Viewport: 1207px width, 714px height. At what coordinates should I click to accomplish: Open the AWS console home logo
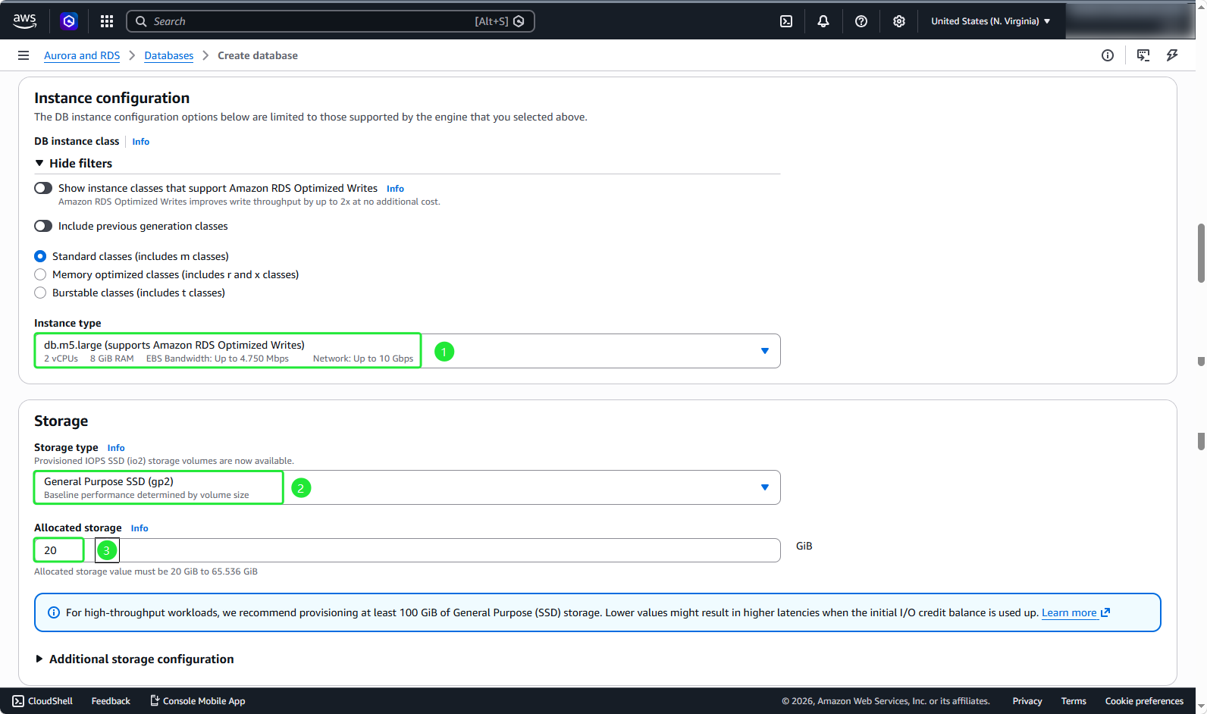click(x=24, y=21)
